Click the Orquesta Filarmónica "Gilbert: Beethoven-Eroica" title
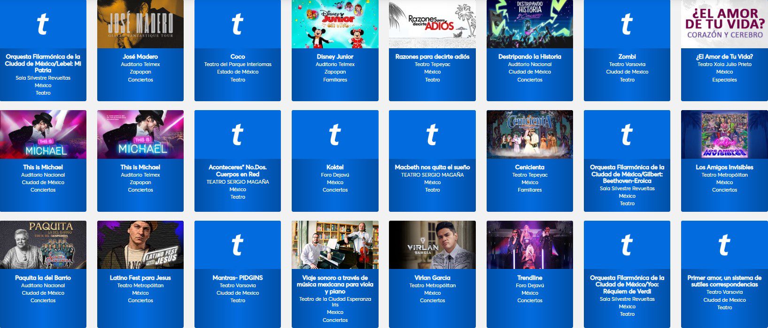The image size is (768, 328). (627, 174)
